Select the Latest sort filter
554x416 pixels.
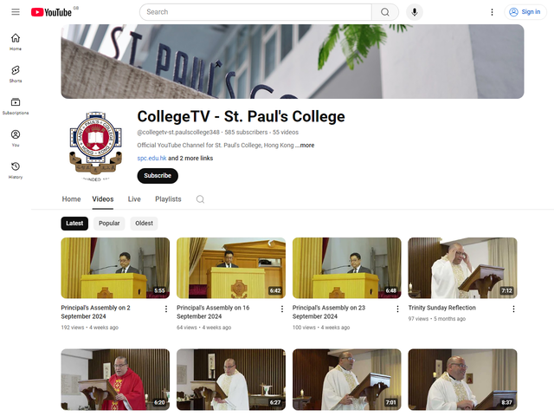[74, 223]
